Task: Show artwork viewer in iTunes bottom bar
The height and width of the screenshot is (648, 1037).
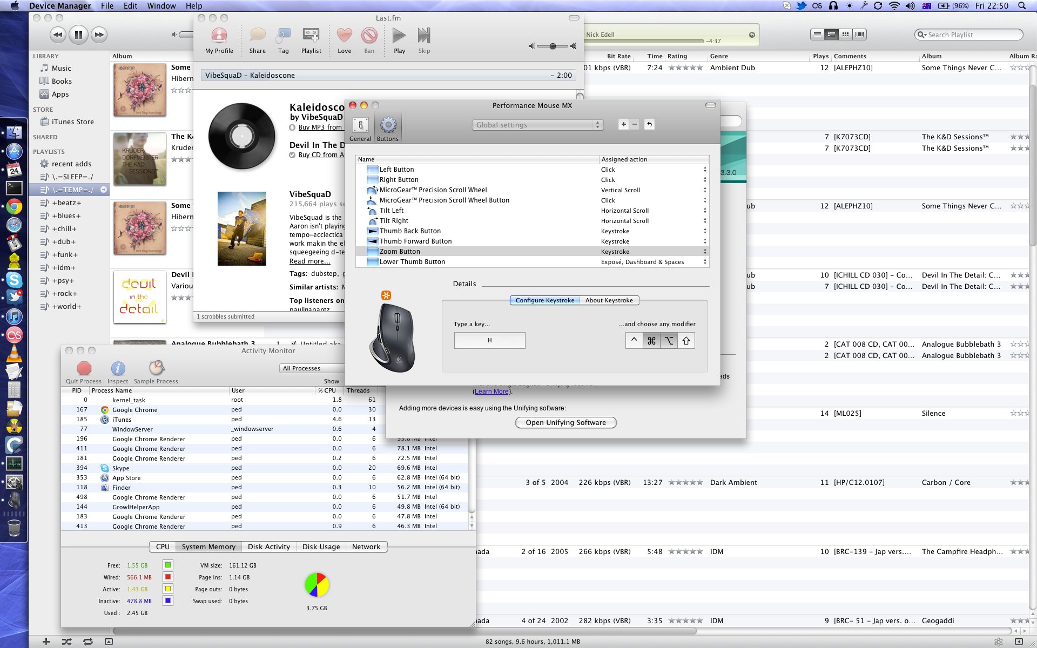Action: click(x=109, y=642)
